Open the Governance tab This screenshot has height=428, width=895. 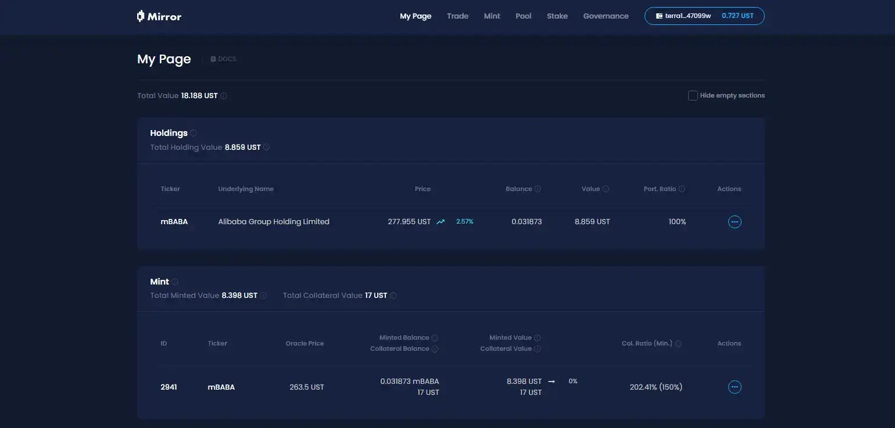click(606, 16)
